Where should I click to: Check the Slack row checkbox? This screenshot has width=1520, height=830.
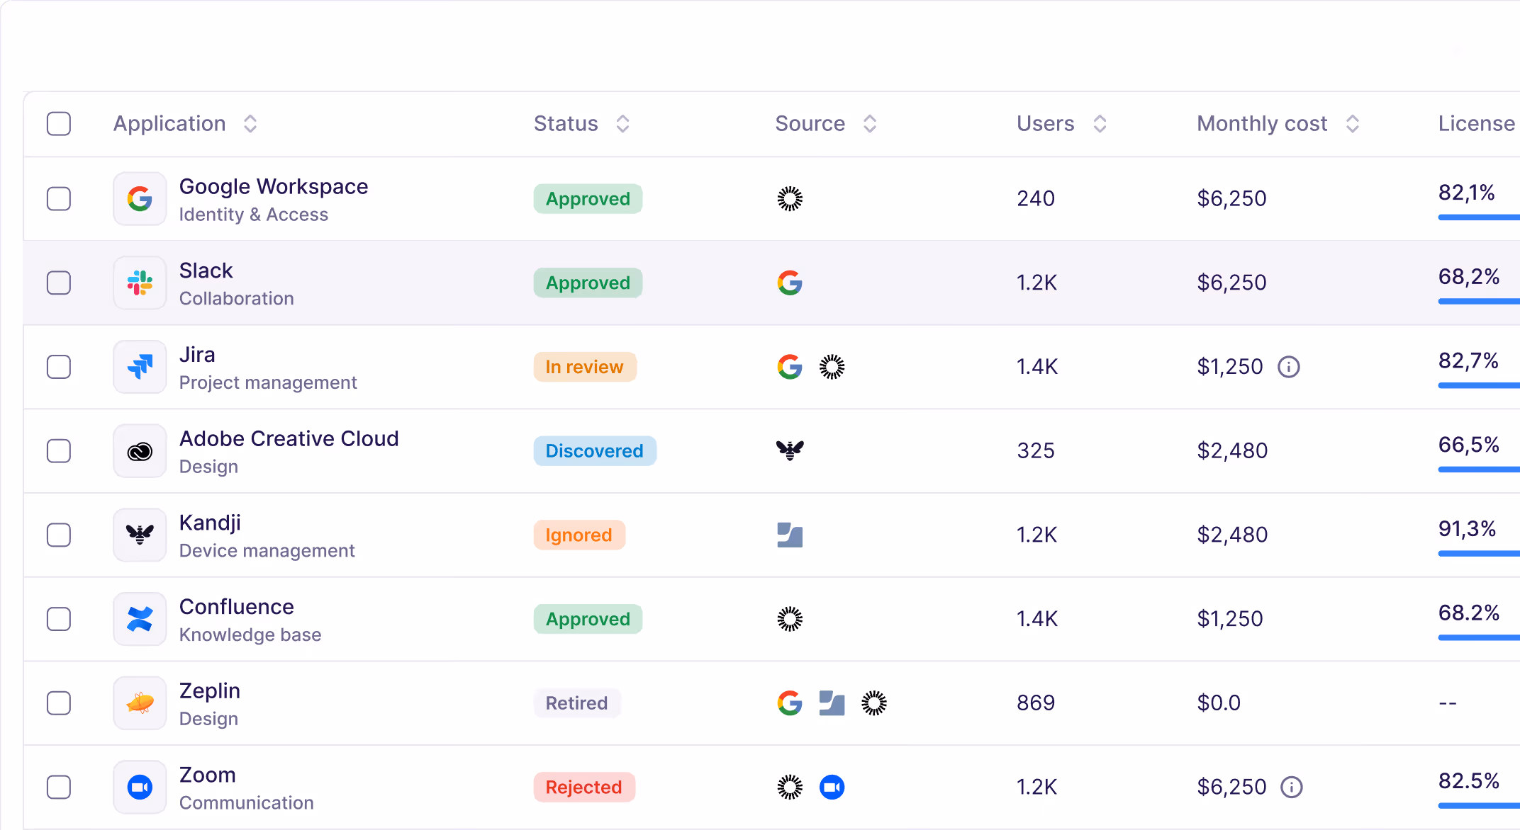coord(59,283)
